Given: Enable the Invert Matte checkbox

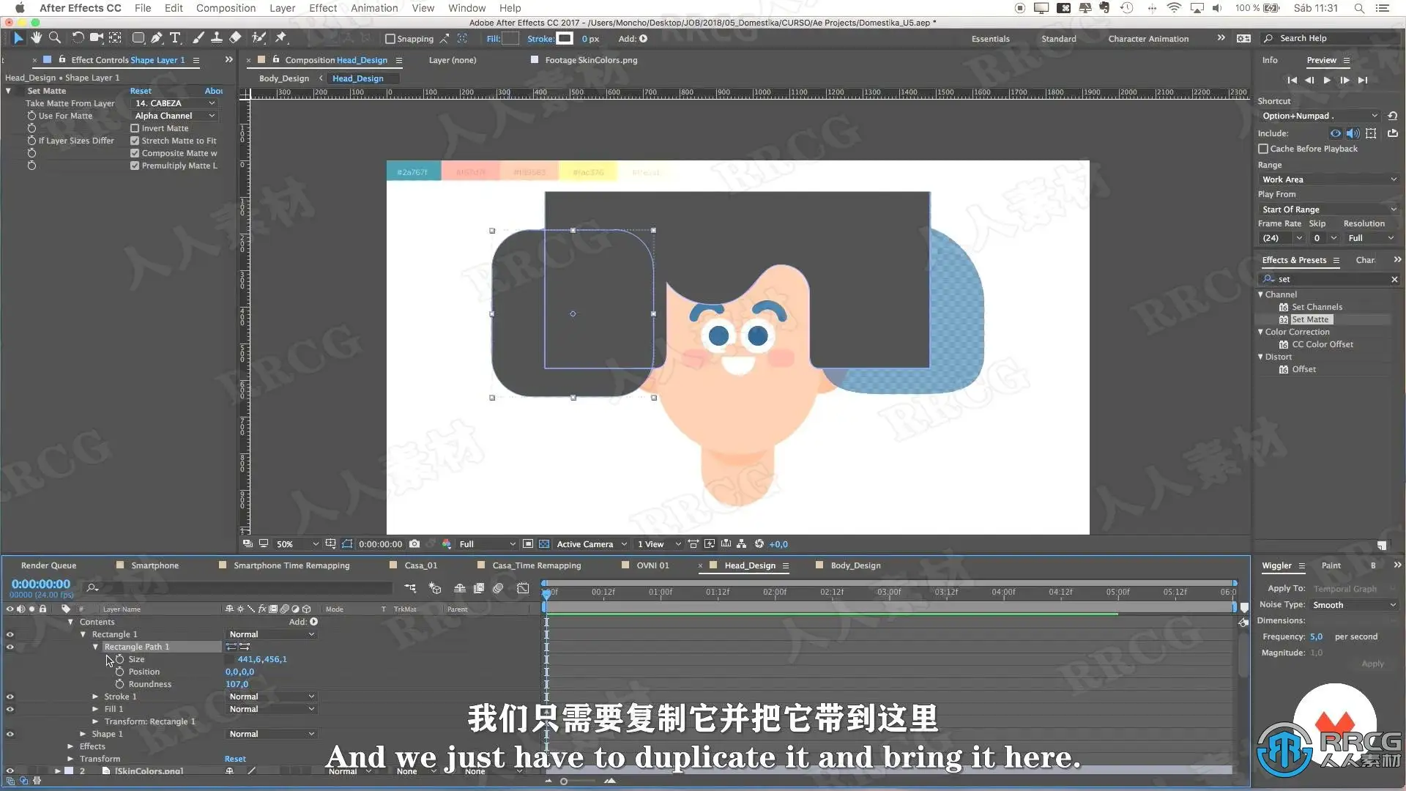Looking at the screenshot, I should (x=135, y=128).
